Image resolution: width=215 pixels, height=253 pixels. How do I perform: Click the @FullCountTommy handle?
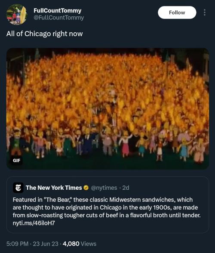click(x=59, y=18)
